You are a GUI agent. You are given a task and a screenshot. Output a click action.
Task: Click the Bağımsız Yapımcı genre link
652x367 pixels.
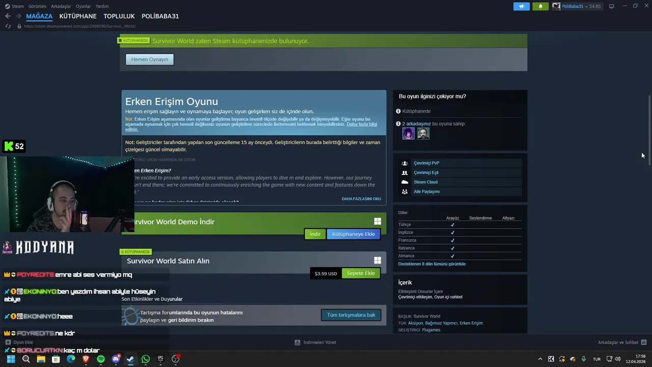click(441, 323)
